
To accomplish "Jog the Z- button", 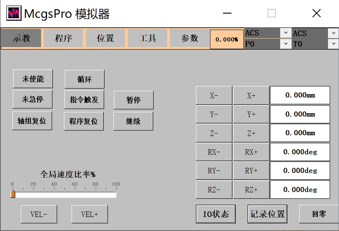I will coord(214,133).
